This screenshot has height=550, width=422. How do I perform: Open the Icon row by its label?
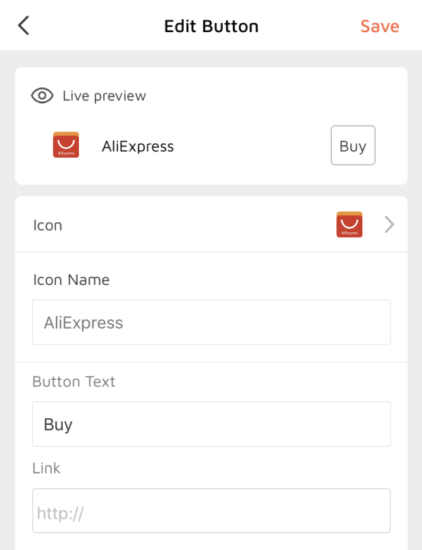coord(47,225)
